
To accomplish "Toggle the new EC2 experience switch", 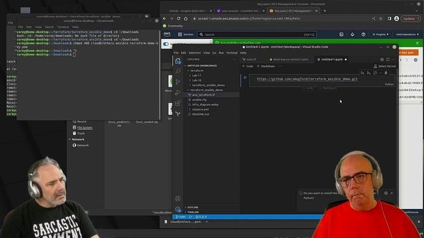I will click(x=166, y=44).
